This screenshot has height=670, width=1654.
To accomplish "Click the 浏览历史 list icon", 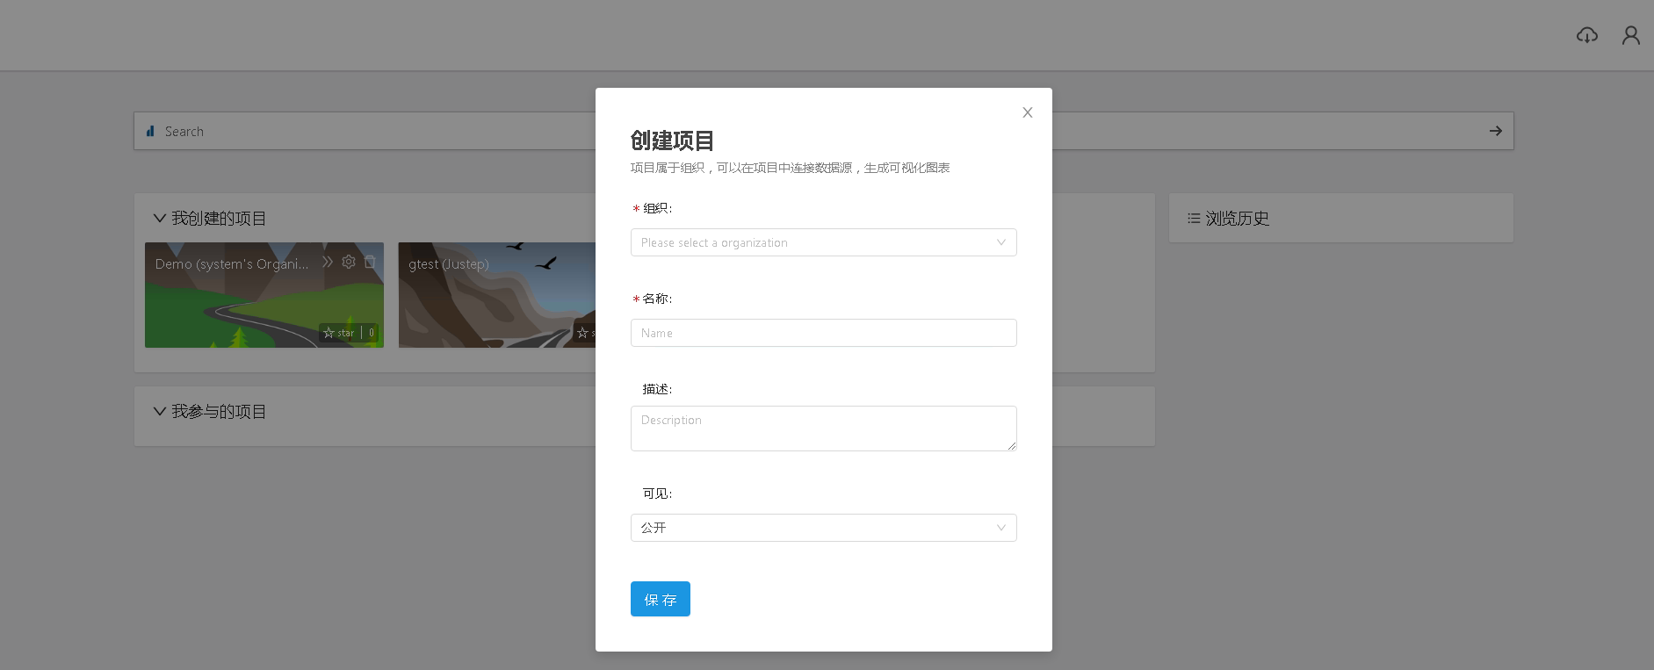I will (1194, 218).
